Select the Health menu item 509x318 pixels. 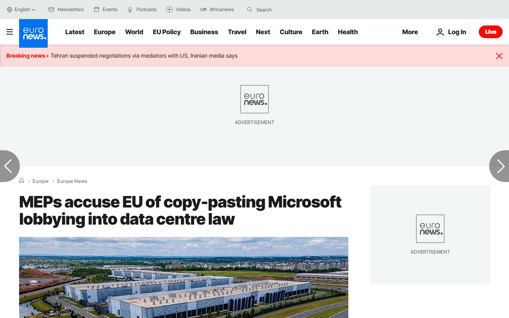coord(348,32)
